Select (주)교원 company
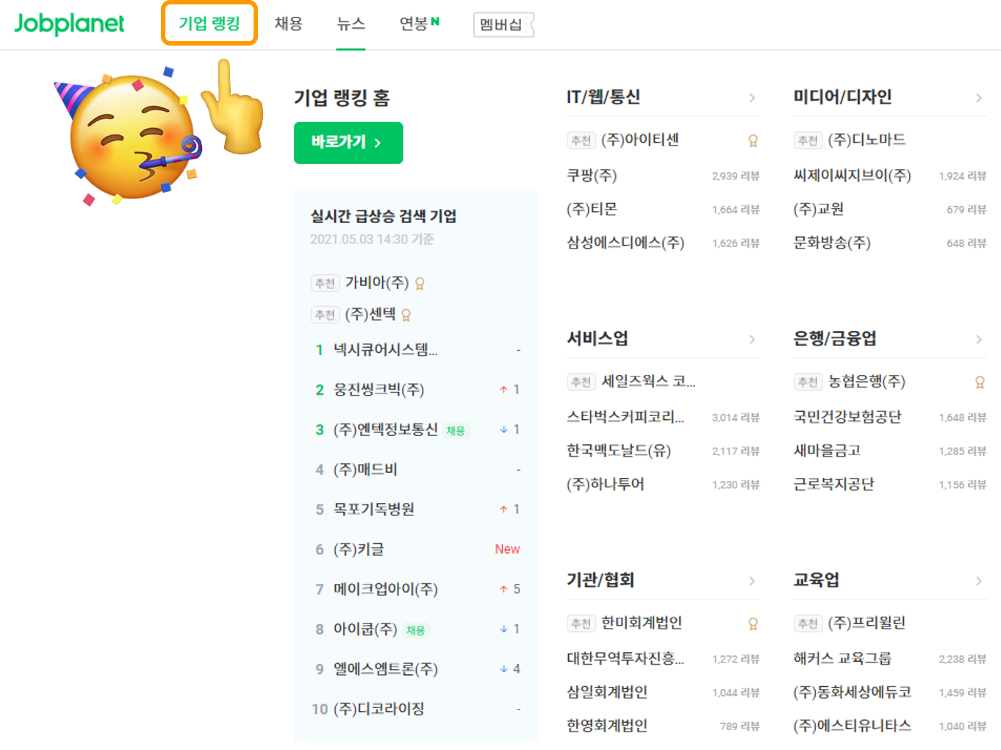This screenshot has width=1001, height=750. click(819, 210)
